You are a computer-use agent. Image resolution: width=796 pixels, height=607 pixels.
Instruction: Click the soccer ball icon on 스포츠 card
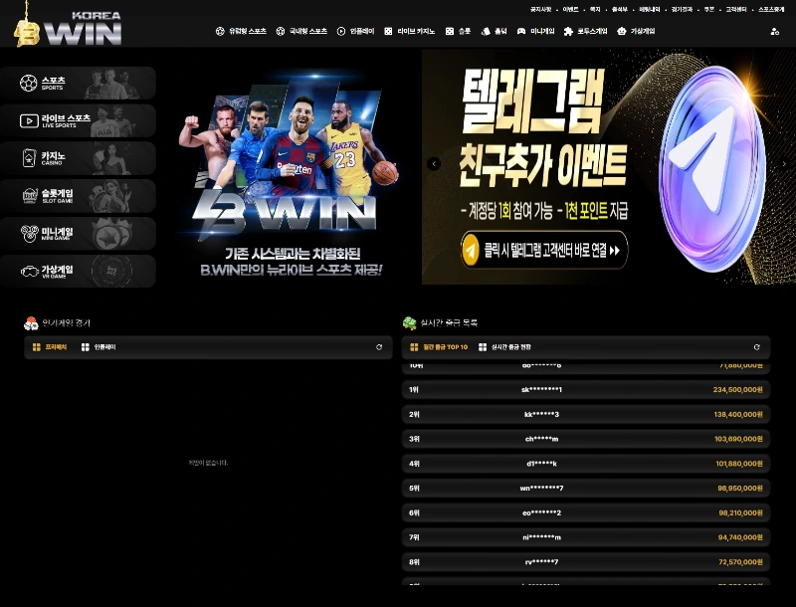tap(29, 83)
